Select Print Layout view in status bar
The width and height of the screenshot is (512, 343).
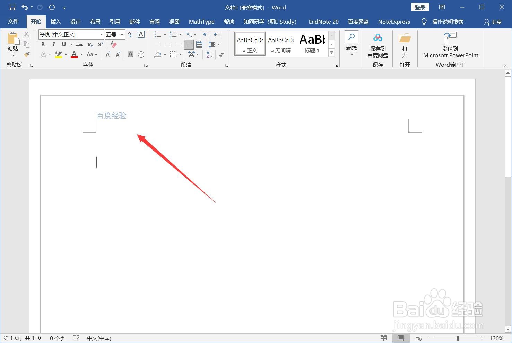coord(401,338)
